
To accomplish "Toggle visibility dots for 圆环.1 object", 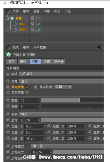I will tap(36, 30).
